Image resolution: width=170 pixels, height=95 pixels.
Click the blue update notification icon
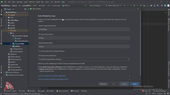(165, 6)
